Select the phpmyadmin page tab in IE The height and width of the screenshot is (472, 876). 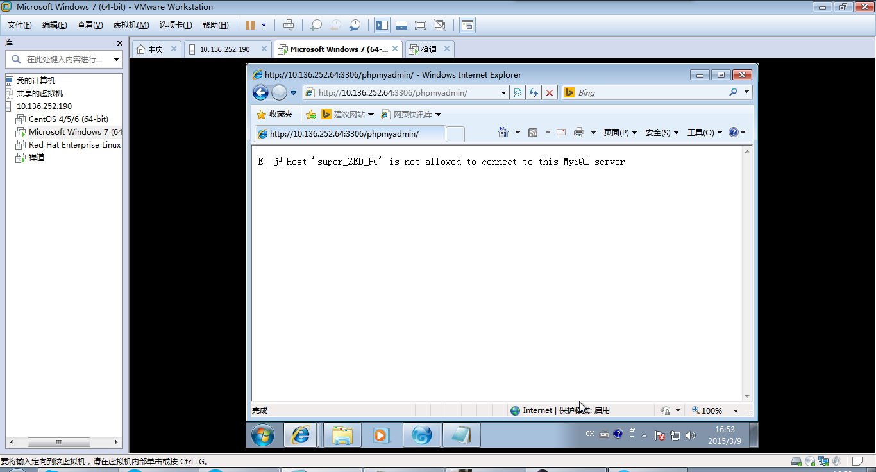point(350,134)
